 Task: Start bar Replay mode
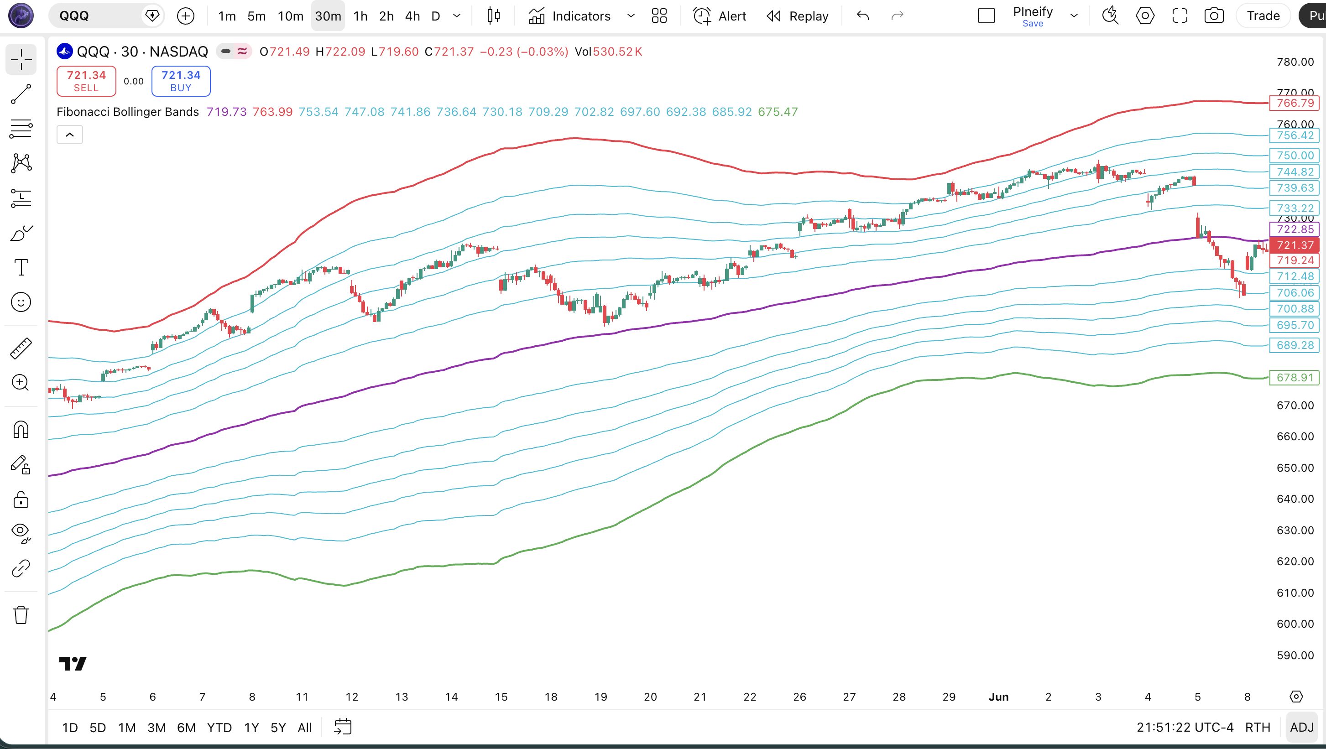(797, 16)
